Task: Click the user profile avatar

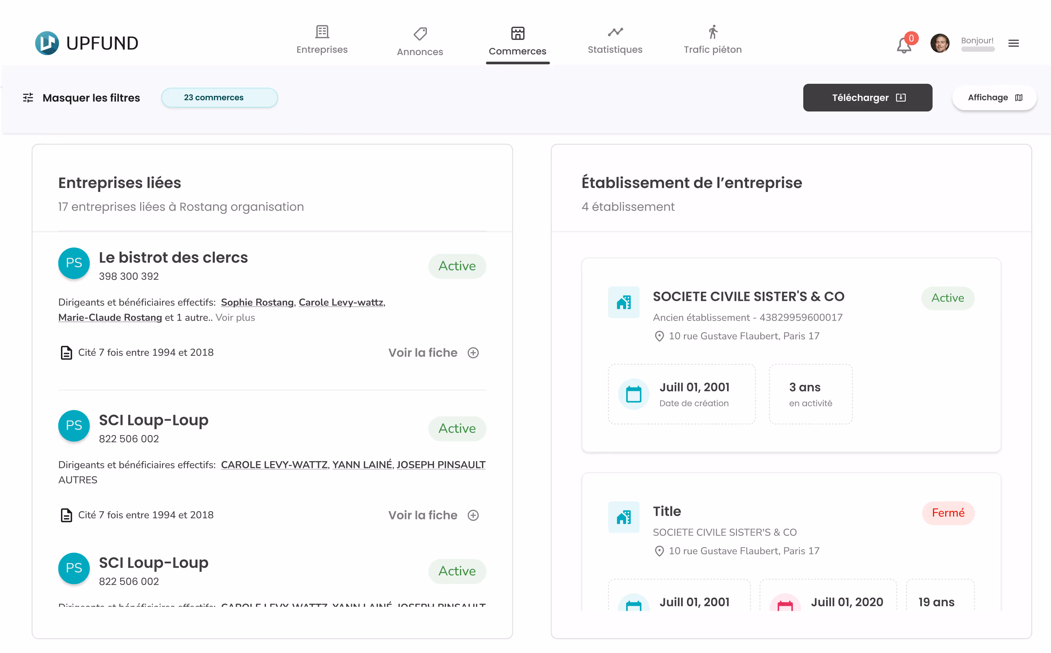Action: (940, 43)
